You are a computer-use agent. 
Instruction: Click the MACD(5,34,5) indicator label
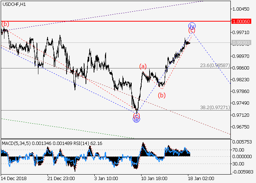(15, 143)
